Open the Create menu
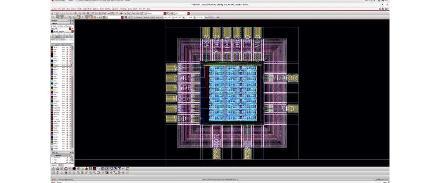This screenshot has height=183, width=432. (x=74, y=9)
